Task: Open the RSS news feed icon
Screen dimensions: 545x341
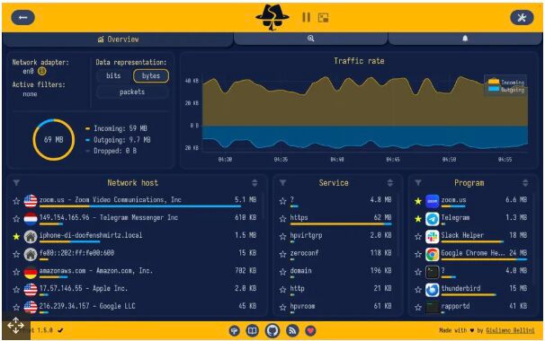Action: click(x=292, y=330)
